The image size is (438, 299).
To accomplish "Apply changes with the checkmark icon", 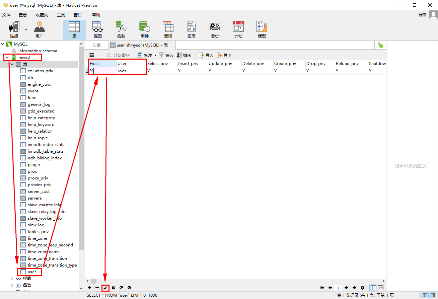I will click(105, 288).
